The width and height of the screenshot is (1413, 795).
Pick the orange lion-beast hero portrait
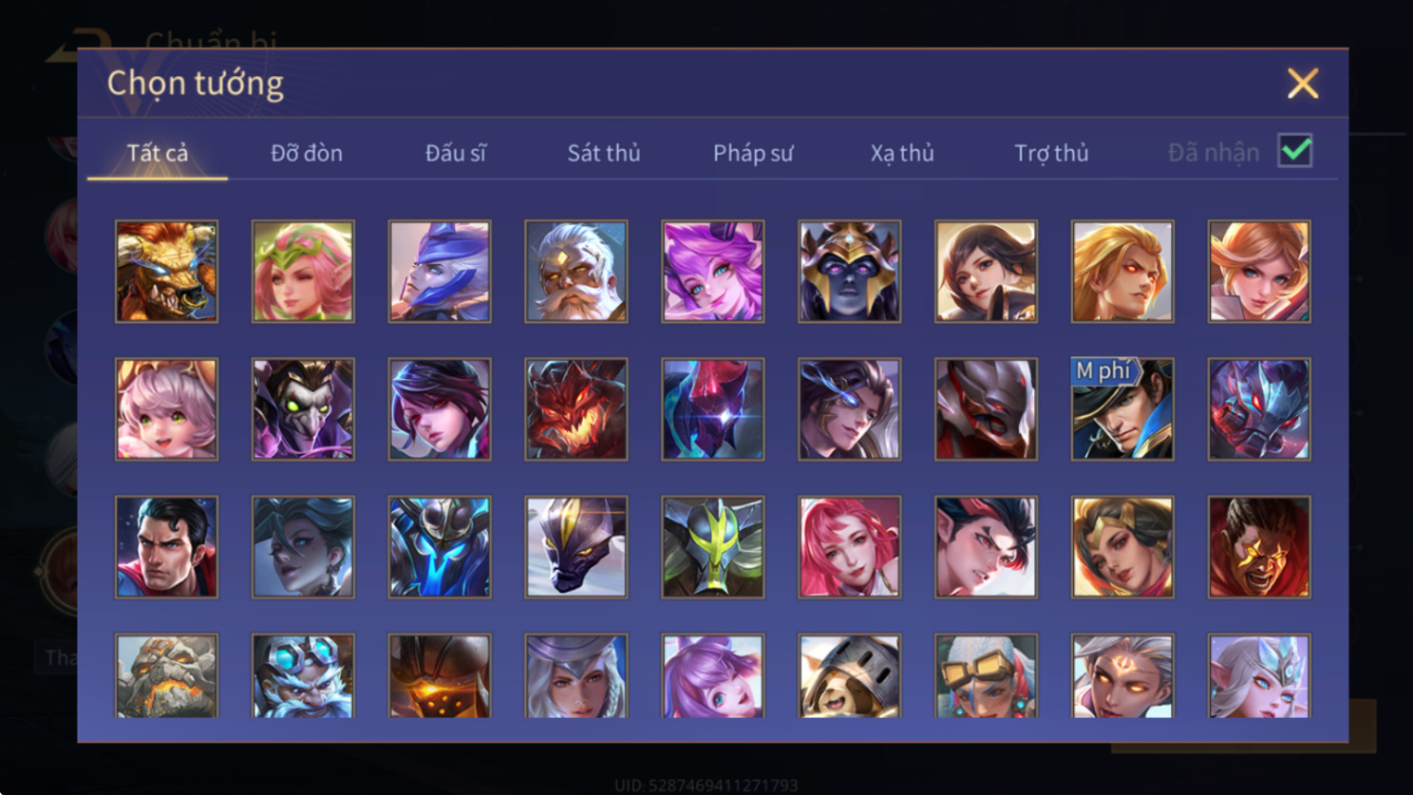coord(166,272)
